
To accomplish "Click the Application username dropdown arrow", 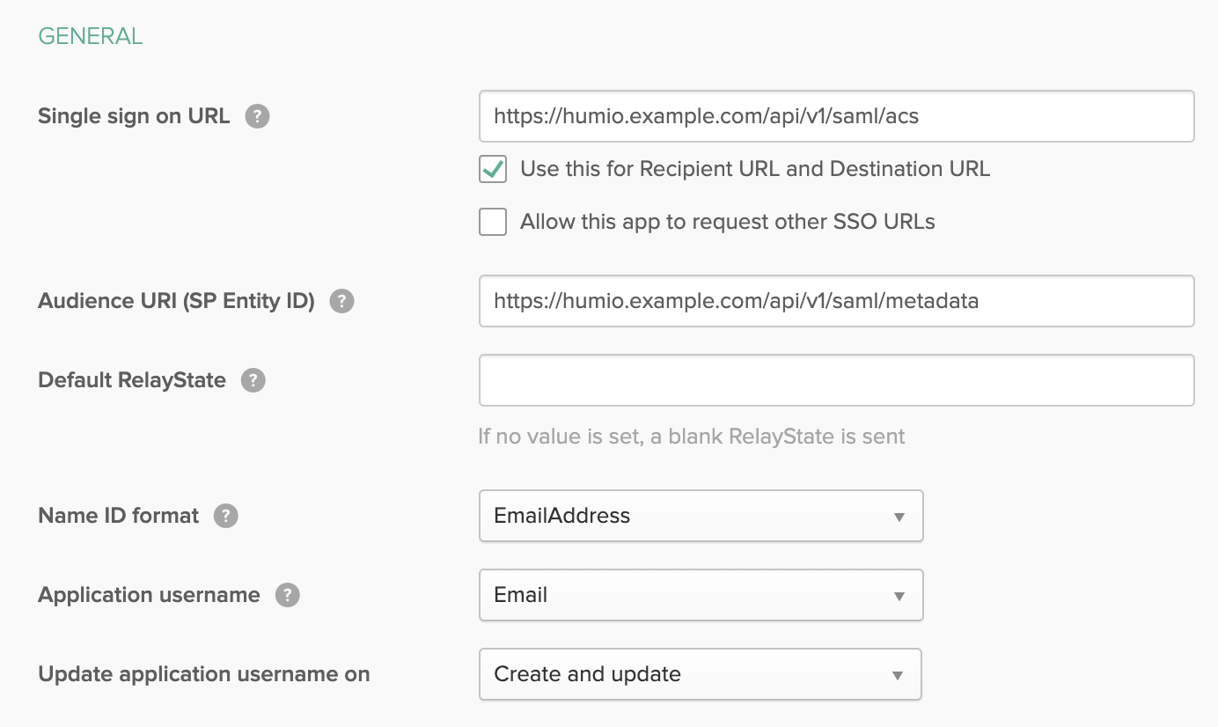I will tap(899, 595).
